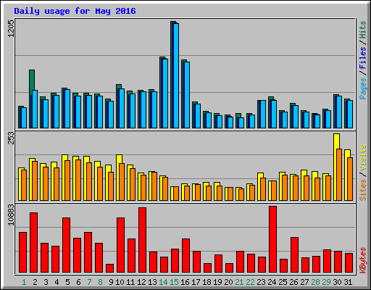Select the orange Sites bar for day 31
The height and width of the screenshot is (290, 371).
pyautogui.click(x=350, y=179)
